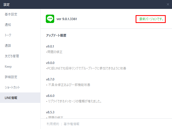Click the ver 9.0.1.3361 version label
Viewport: 172px width, 129px height.
click(67, 19)
